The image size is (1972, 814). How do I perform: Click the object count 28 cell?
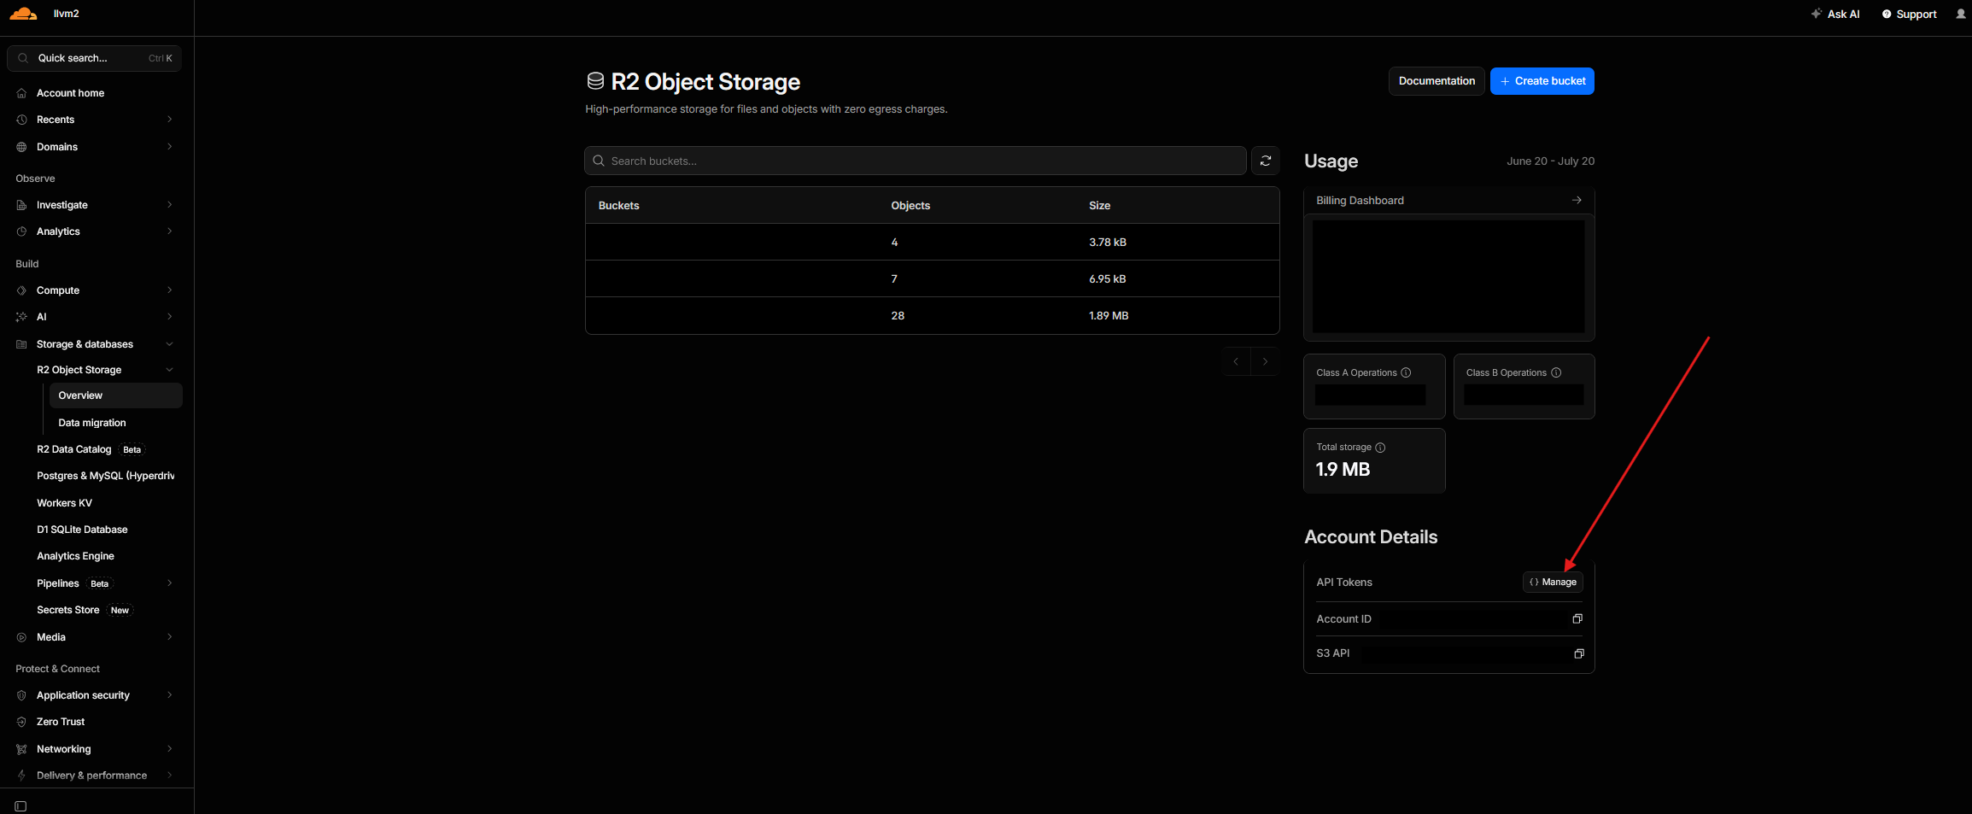tap(898, 316)
